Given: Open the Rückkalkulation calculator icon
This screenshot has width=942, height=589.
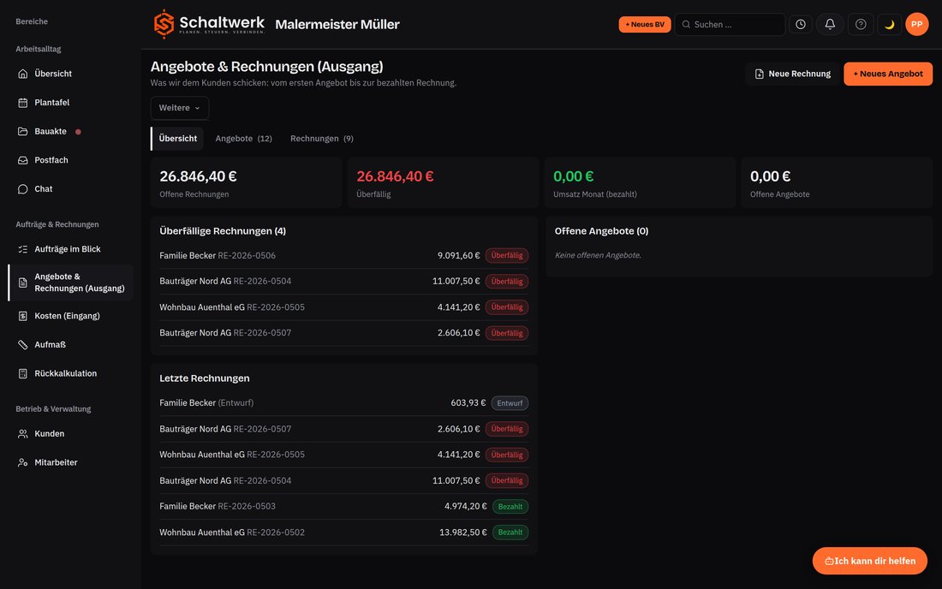Looking at the screenshot, I should [23, 373].
